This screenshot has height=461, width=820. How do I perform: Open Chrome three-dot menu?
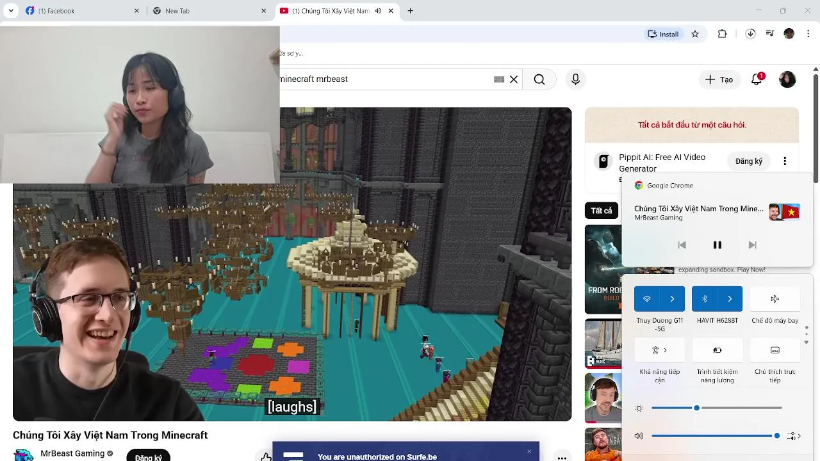pyautogui.click(x=808, y=34)
